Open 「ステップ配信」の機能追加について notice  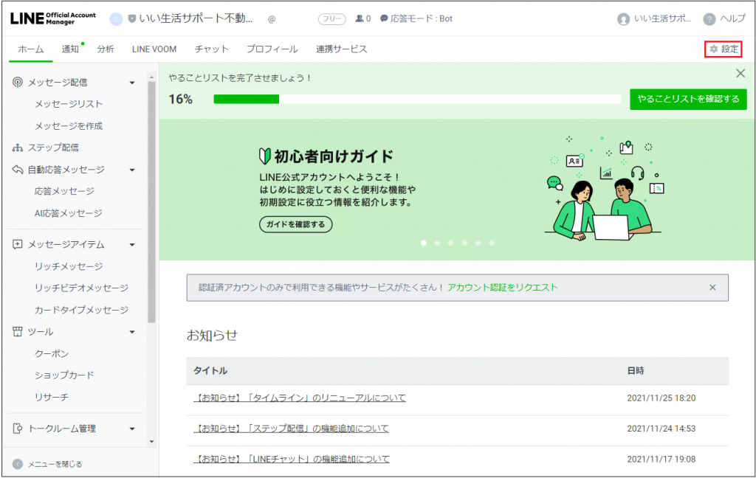click(x=291, y=429)
